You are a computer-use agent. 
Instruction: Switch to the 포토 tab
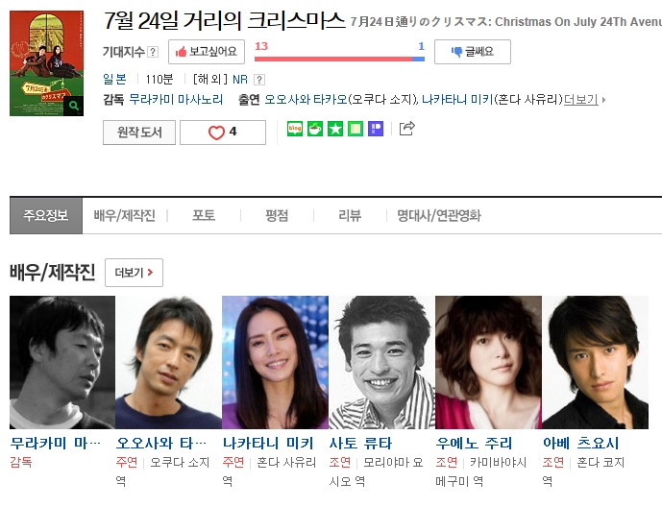point(204,215)
